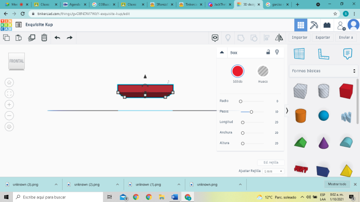Zoom out on the canvas
This screenshot has width=360, height=202.
(x=9, y=116)
